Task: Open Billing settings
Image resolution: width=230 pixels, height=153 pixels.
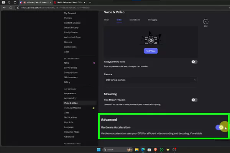Action: click(67, 82)
